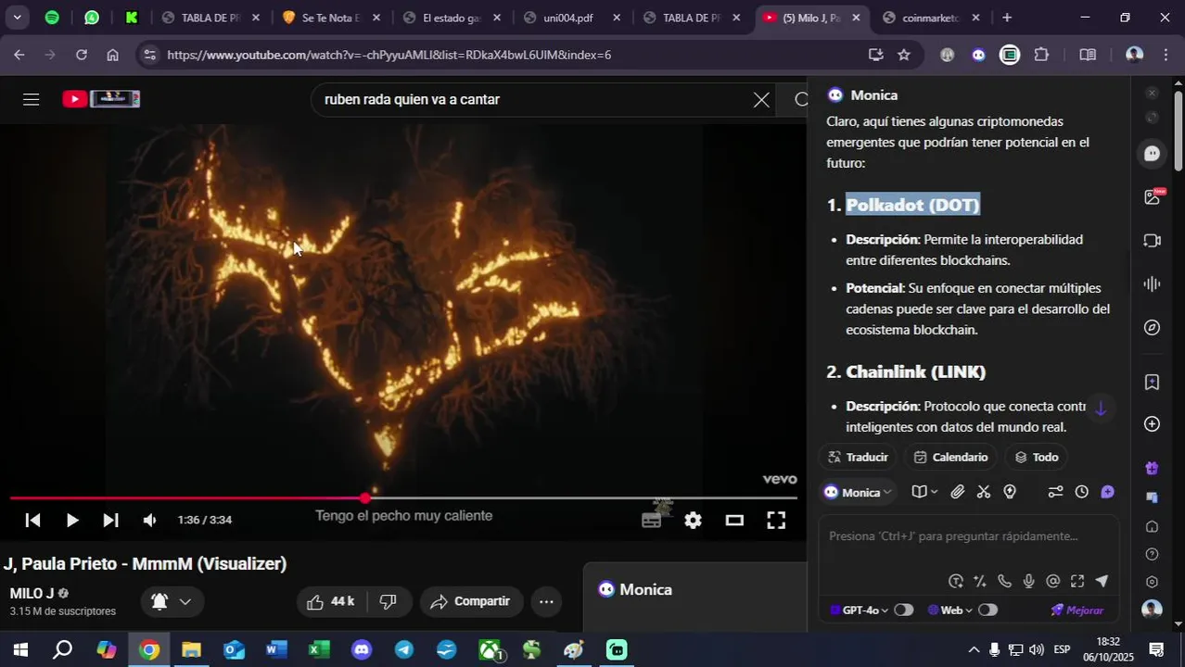Share the video using Compartir
Viewport: 1185px width, 667px height.
(x=471, y=601)
